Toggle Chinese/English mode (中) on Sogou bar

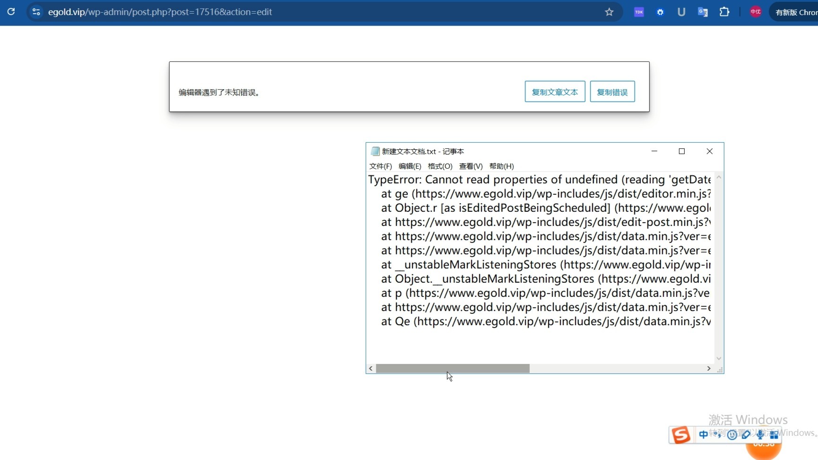(x=703, y=434)
